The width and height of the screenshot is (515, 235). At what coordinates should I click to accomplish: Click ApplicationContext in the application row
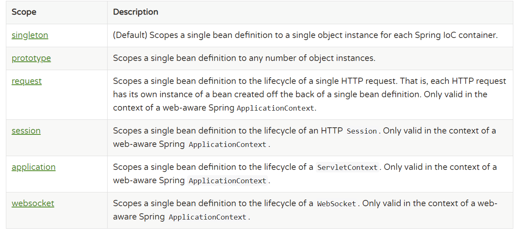click(x=227, y=181)
